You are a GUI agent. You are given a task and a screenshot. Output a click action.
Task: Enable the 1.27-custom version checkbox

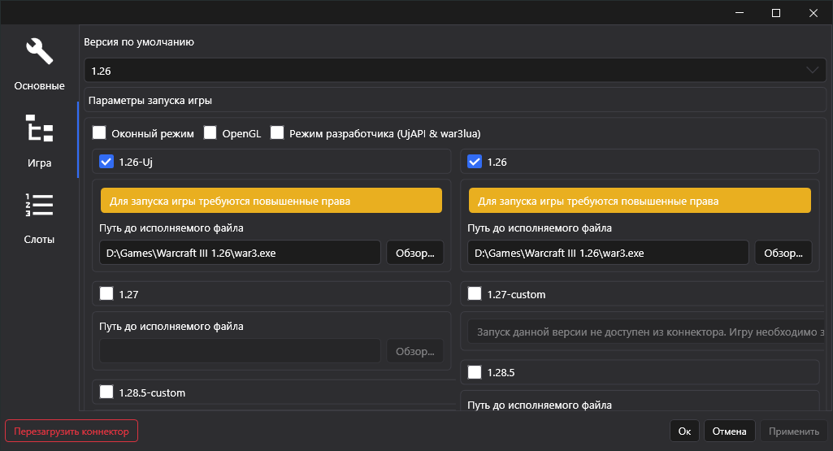coord(475,293)
